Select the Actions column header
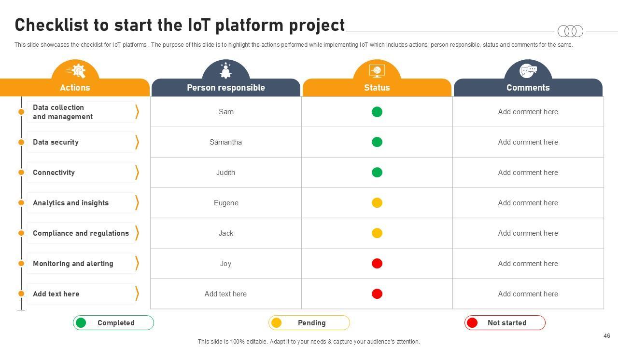 point(75,88)
